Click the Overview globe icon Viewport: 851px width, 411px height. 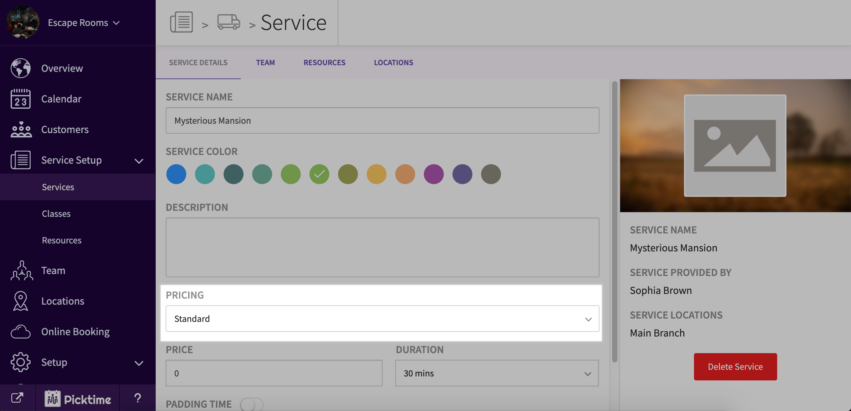[x=21, y=68]
